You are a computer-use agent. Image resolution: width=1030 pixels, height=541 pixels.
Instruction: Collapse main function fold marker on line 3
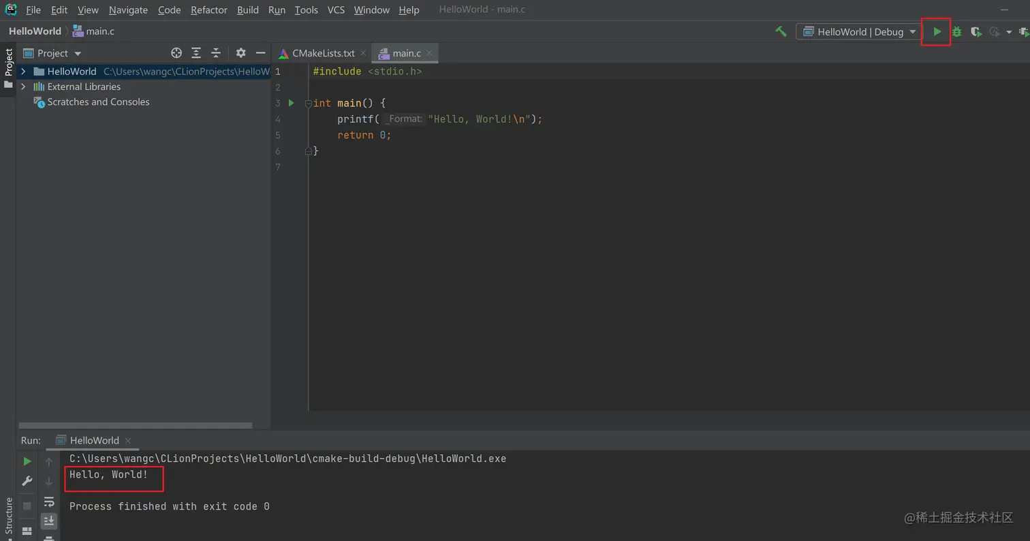[308, 104]
